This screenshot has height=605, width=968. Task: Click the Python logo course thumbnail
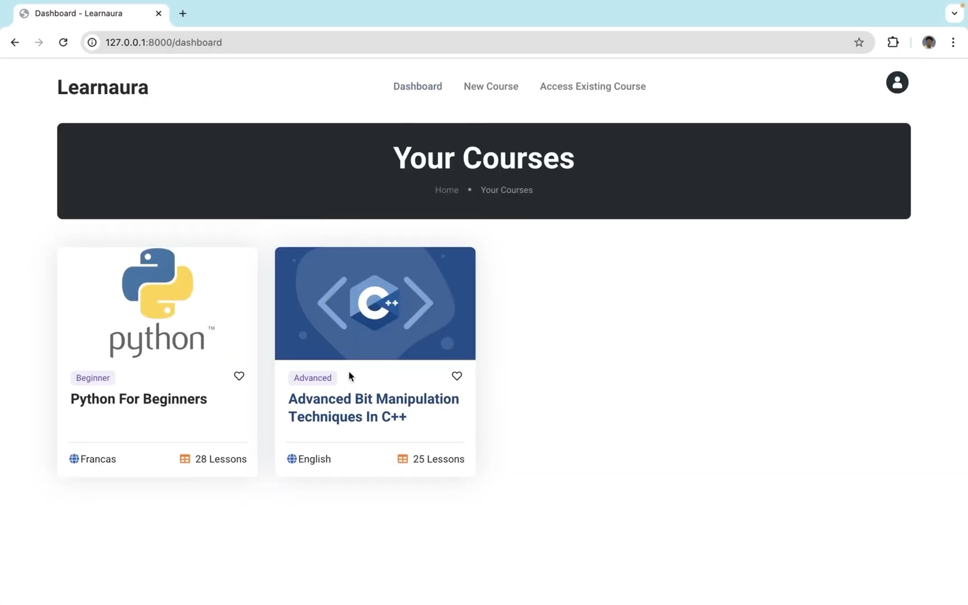tap(157, 303)
